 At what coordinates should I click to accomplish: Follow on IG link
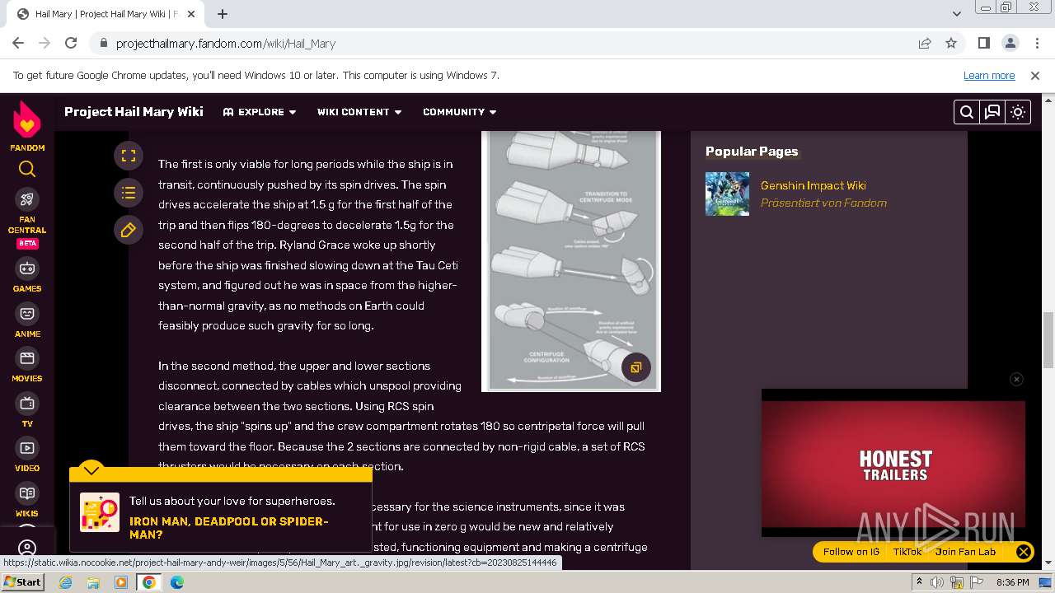(x=851, y=552)
